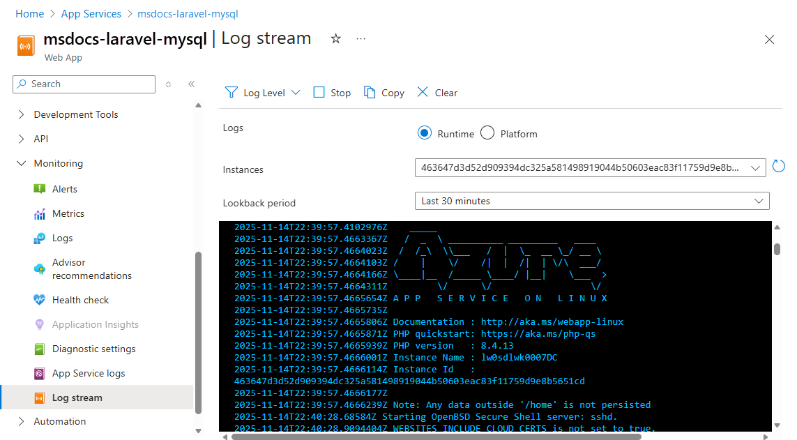Click the Alerts icon
The image size is (797, 440).
tap(39, 189)
